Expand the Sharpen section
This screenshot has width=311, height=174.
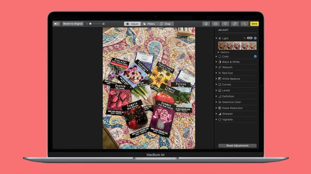click(217, 114)
